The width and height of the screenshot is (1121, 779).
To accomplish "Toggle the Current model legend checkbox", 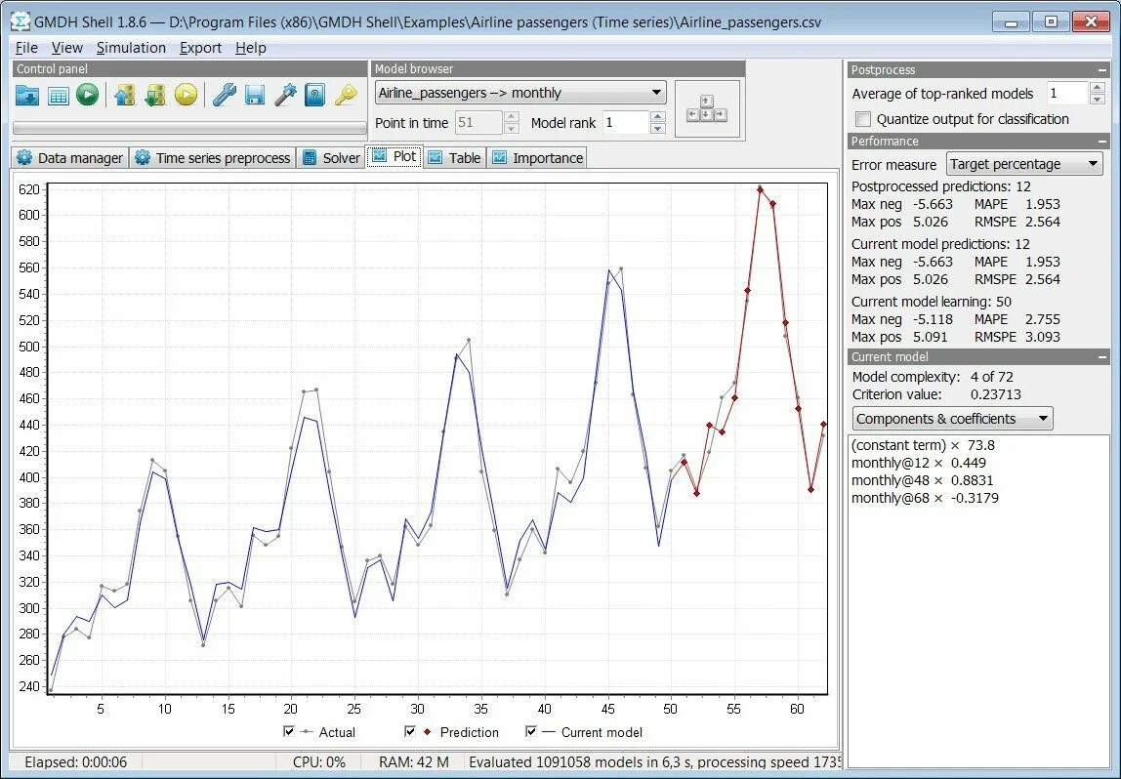I will (530, 731).
